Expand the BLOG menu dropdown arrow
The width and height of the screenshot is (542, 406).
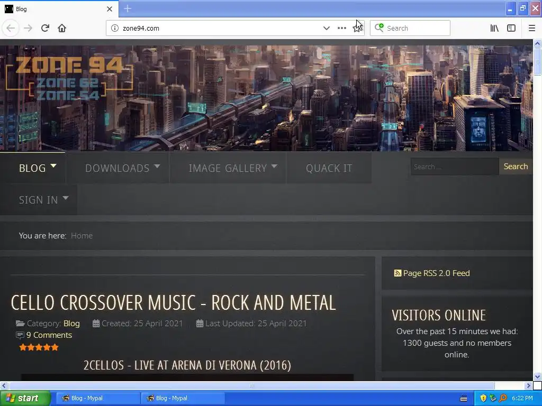(x=53, y=165)
